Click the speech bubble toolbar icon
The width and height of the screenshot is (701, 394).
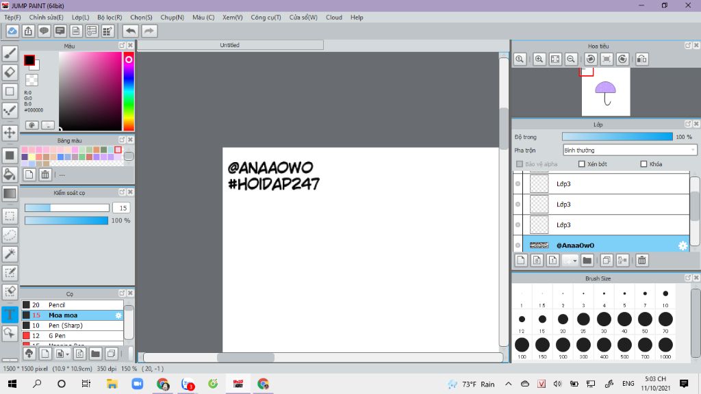[x=44, y=31]
